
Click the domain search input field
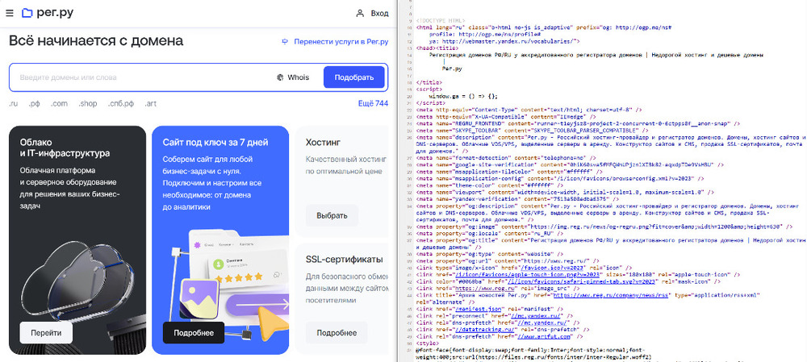point(137,77)
